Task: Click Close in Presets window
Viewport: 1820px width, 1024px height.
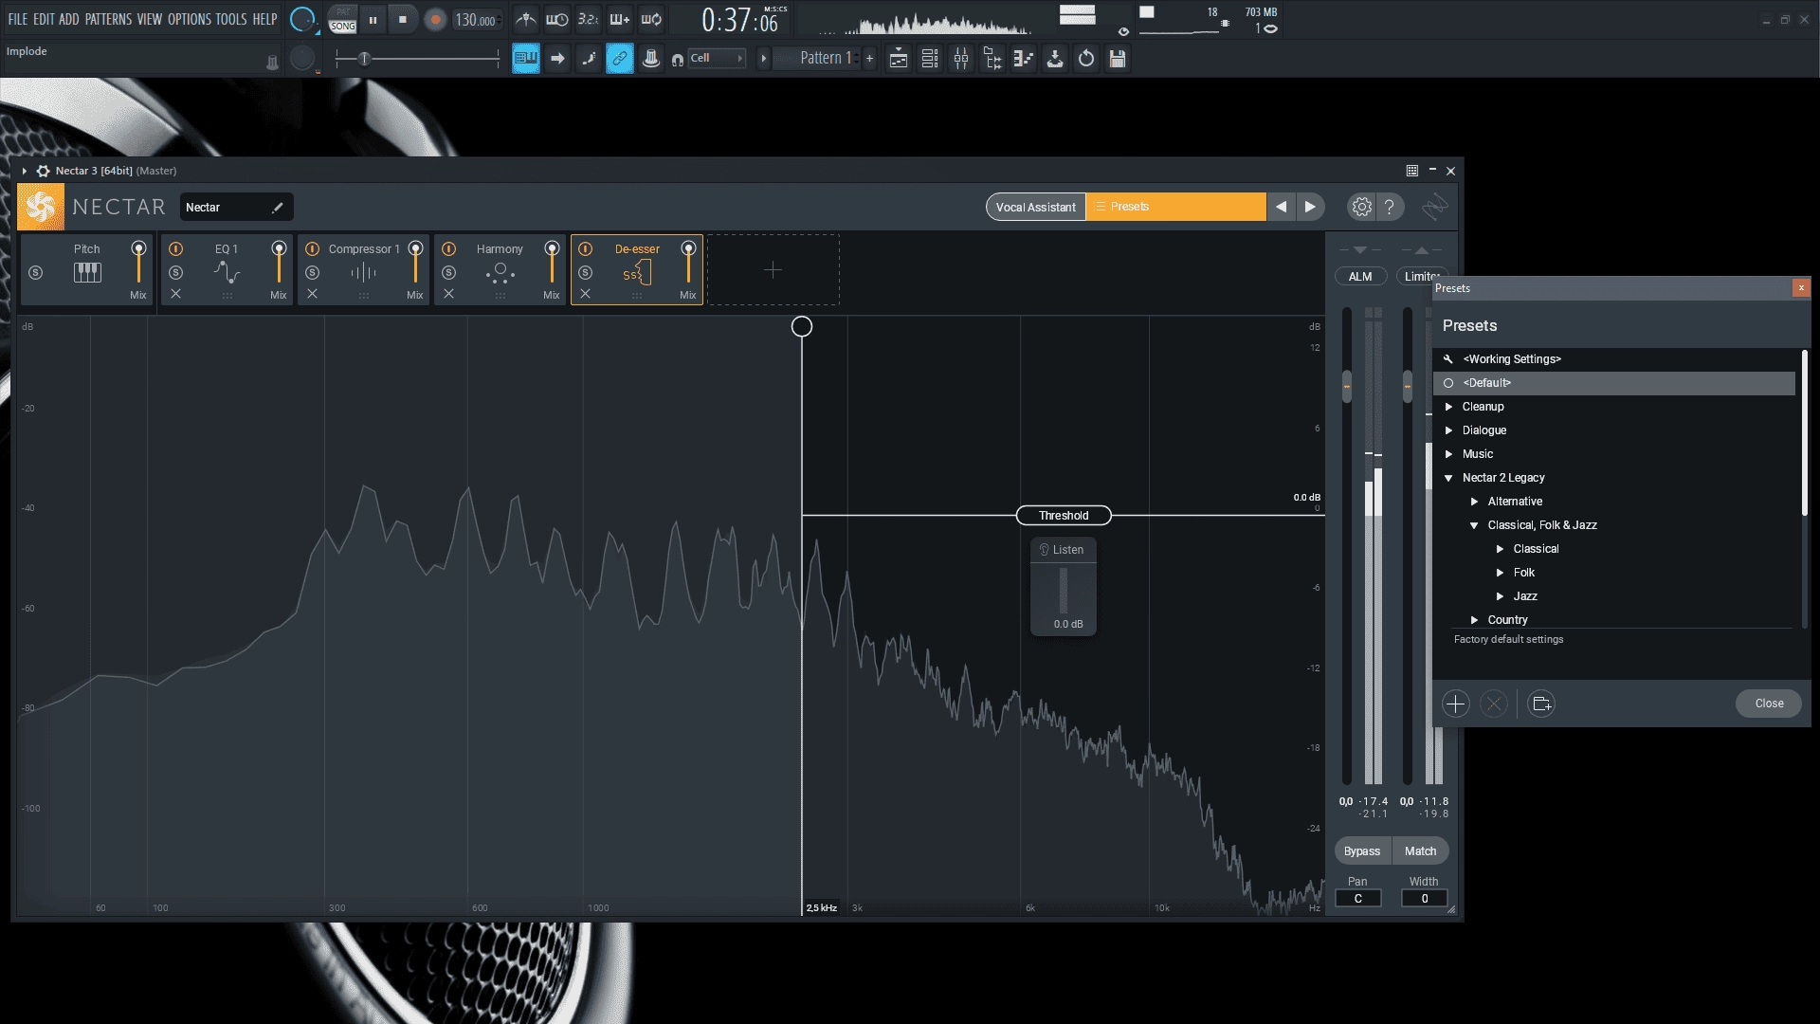Action: (x=1769, y=704)
